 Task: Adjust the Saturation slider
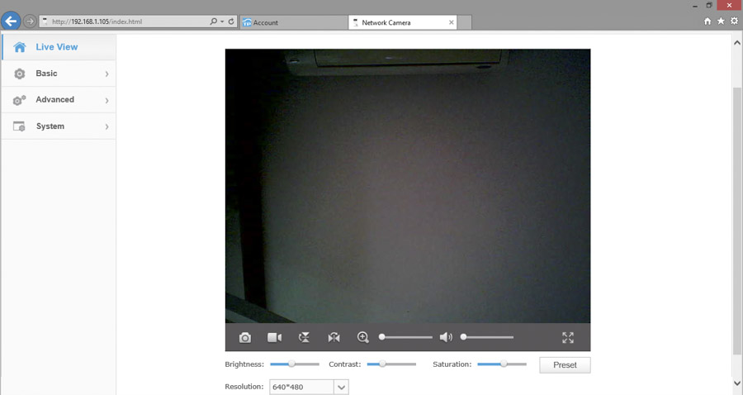point(502,364)
